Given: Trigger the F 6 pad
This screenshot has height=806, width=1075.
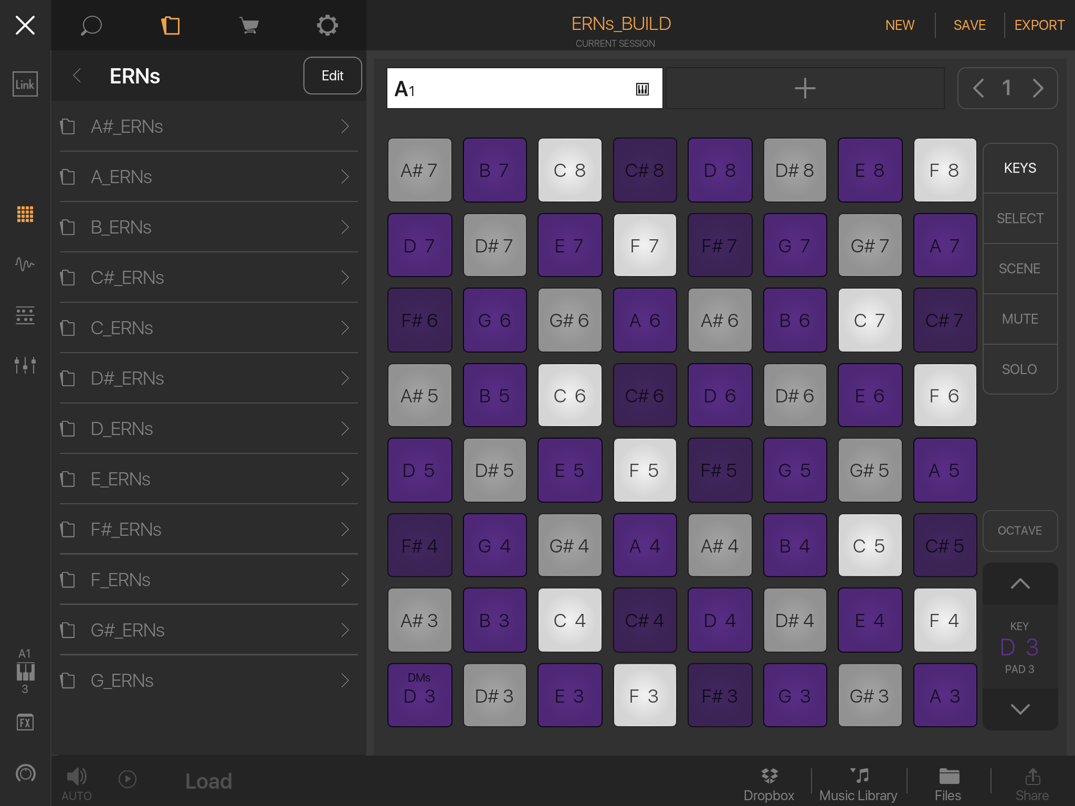Looking at the screenshot, I should pyautogui.click(x=945, y=395).
